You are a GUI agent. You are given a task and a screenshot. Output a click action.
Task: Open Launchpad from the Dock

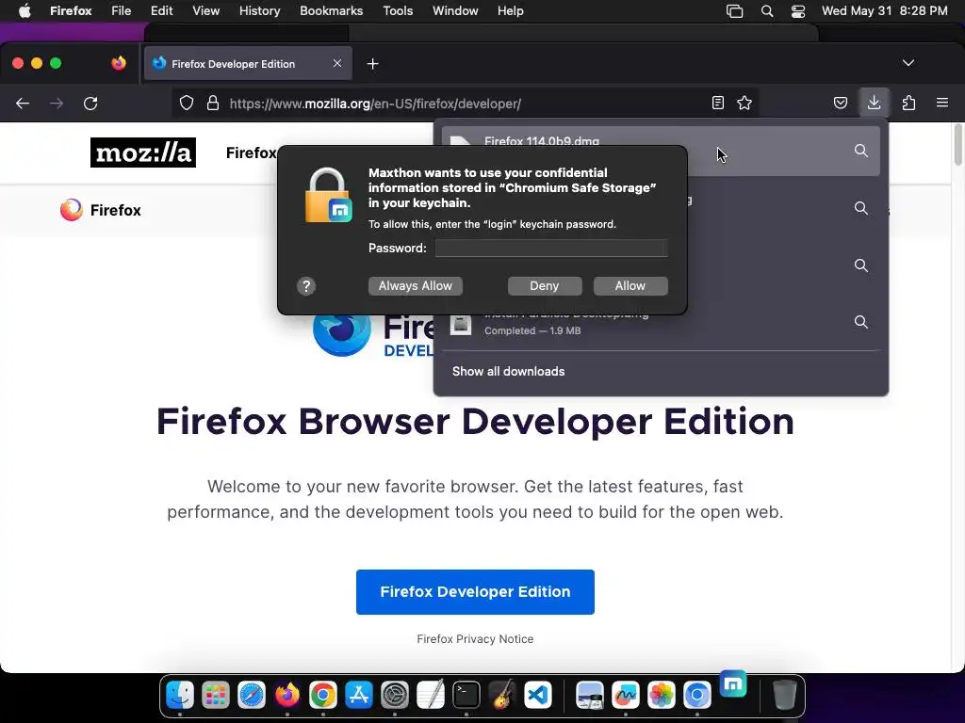216,696
